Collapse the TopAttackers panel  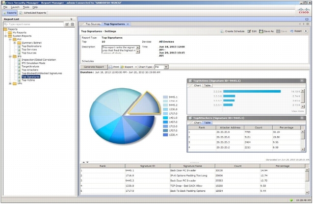[302, 118]
